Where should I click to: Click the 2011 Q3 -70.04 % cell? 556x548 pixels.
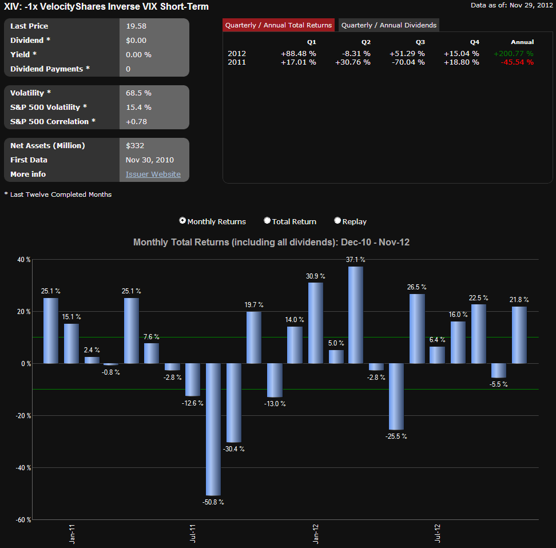point(407,62)
